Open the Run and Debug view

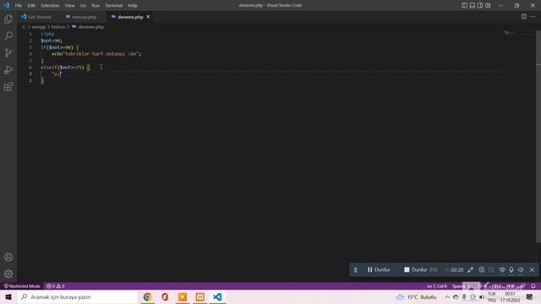point(8,69)
